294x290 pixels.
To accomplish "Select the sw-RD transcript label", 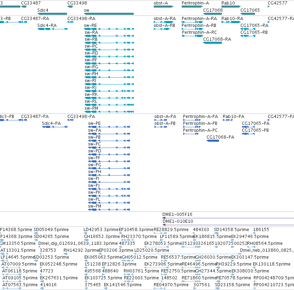I will pyautogui.click(x=91, y=53).
